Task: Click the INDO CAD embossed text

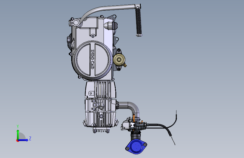Action: (92, 59)
